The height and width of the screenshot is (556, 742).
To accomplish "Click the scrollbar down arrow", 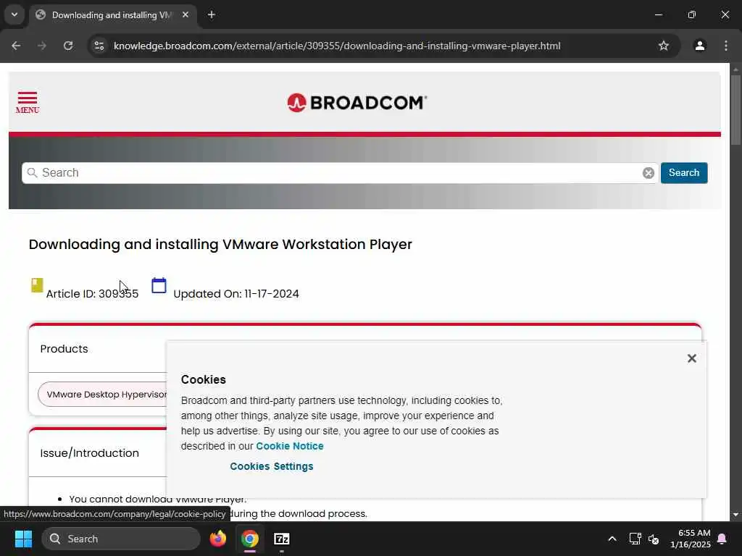I will (x=735, y=515).
